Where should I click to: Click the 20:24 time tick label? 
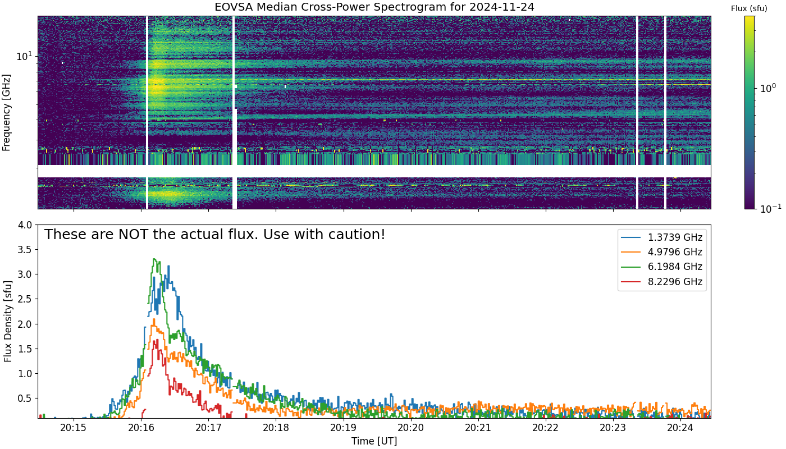pos(680,428)
